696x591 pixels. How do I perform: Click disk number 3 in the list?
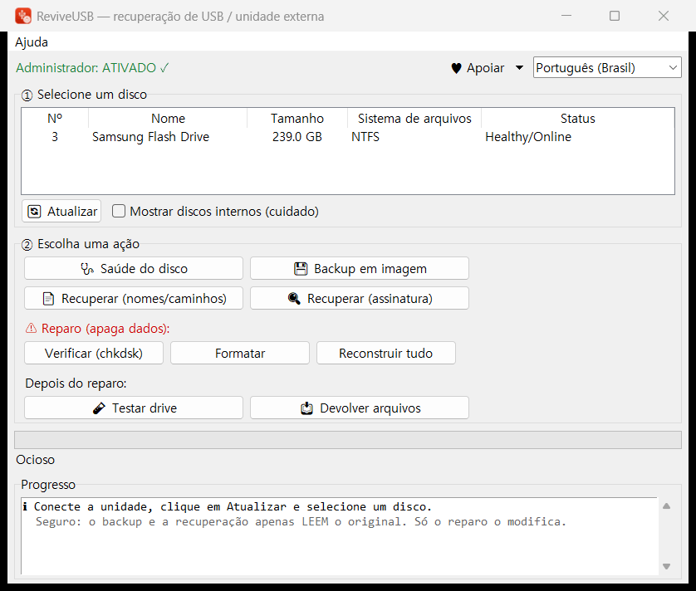pos(55,137)
